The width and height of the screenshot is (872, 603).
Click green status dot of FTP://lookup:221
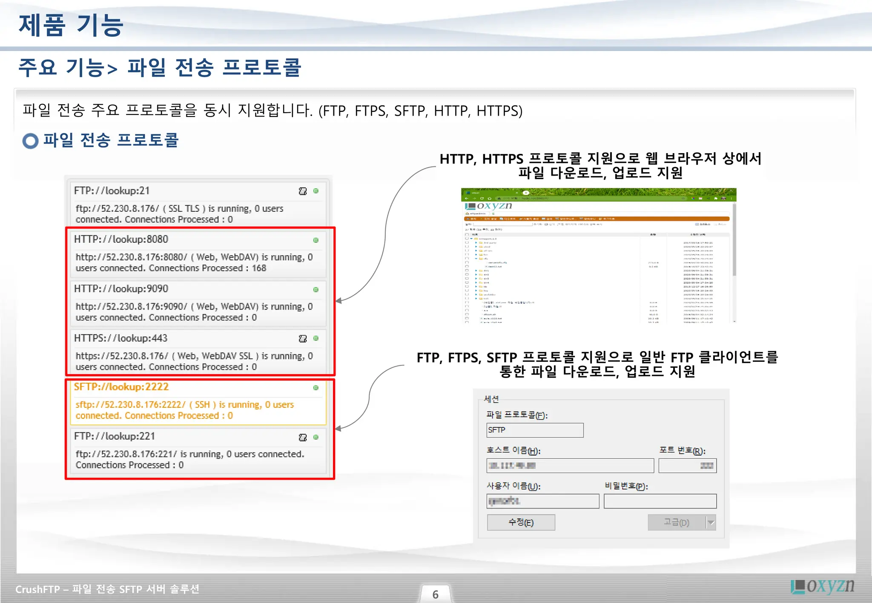316,437
